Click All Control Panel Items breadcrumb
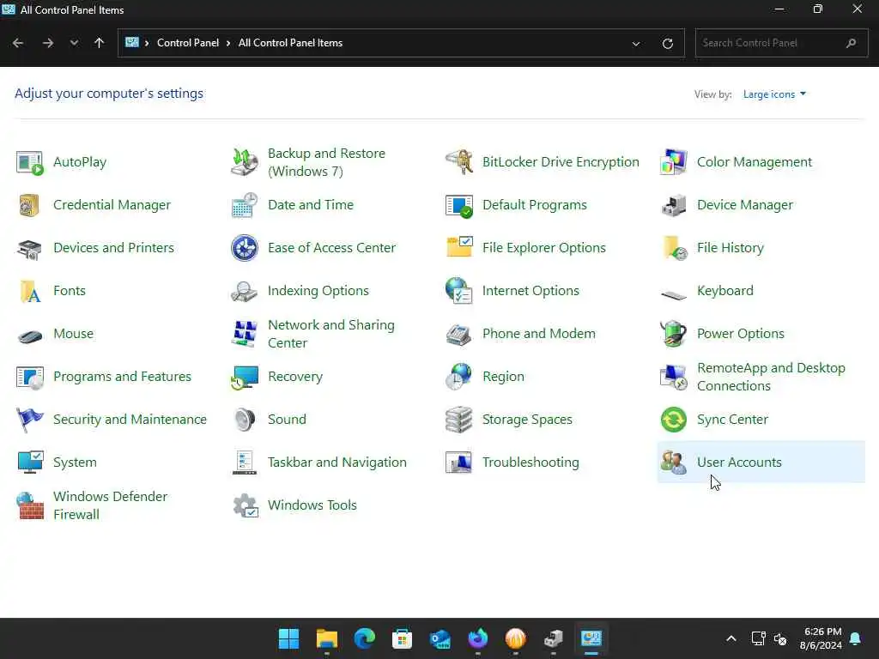The image size is (879, 659). [x=290, y=43]
